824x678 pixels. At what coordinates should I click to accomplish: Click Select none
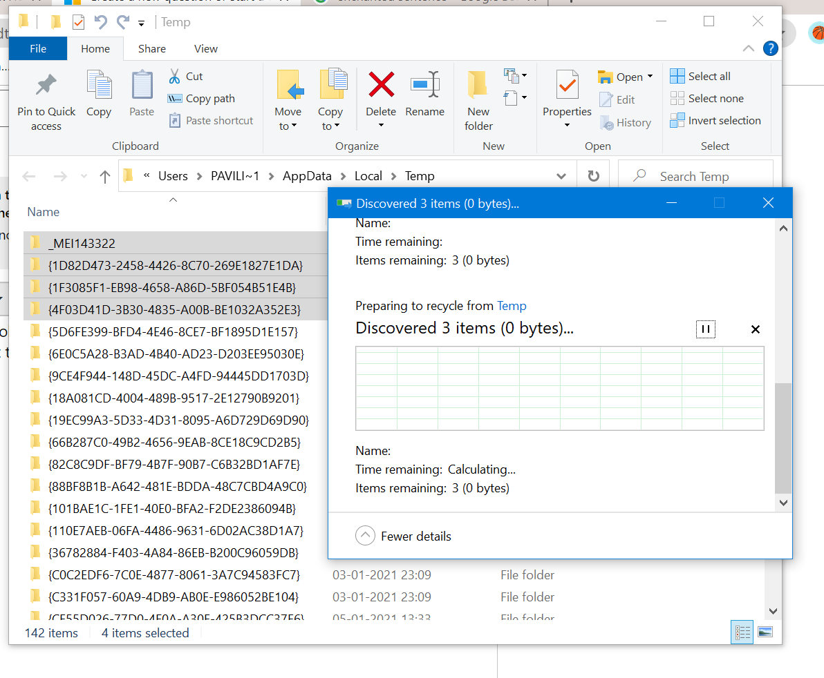[706, 99]
